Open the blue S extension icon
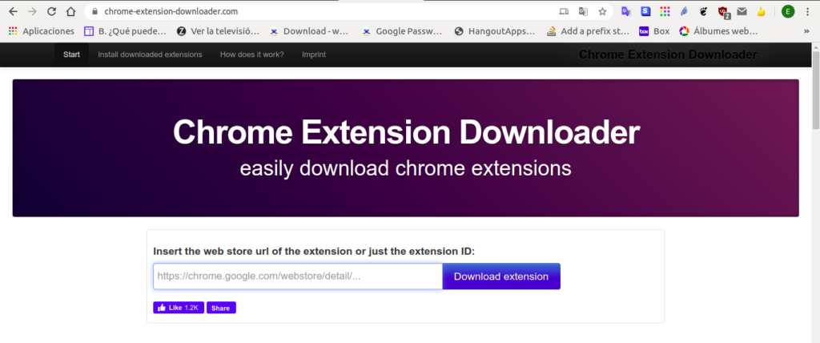 646,11
